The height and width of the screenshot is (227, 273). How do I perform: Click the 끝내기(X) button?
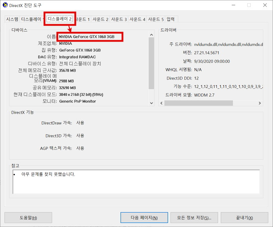[245, 218]
